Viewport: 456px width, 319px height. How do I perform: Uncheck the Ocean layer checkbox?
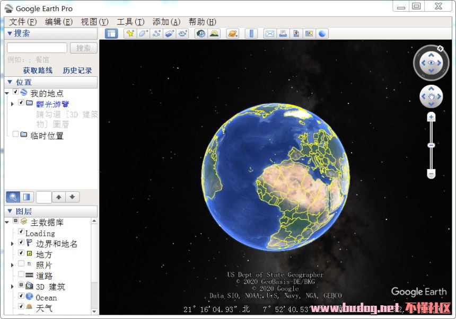[x=21, y=296]
